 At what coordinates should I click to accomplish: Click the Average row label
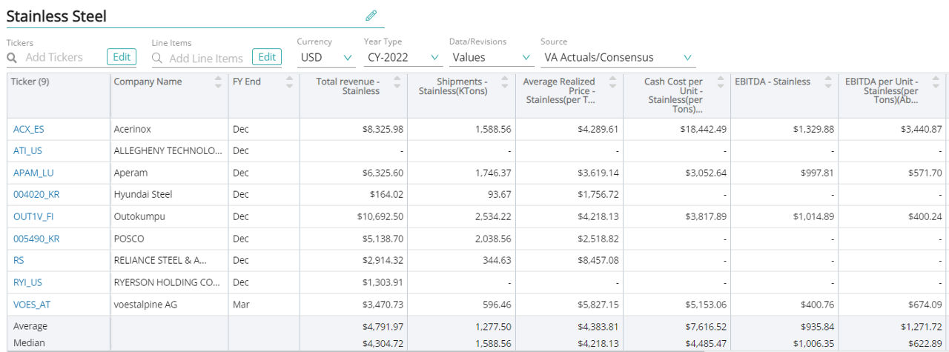(x=30, y=326)
